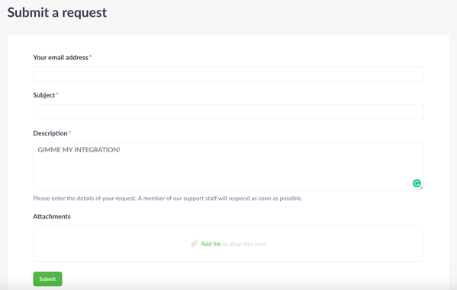Click the attachments drop zone box

tap(228, 244)
